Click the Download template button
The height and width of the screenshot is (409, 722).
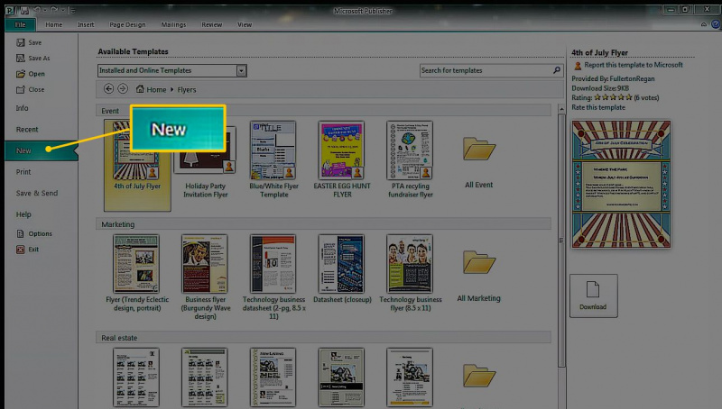[594, 295]
